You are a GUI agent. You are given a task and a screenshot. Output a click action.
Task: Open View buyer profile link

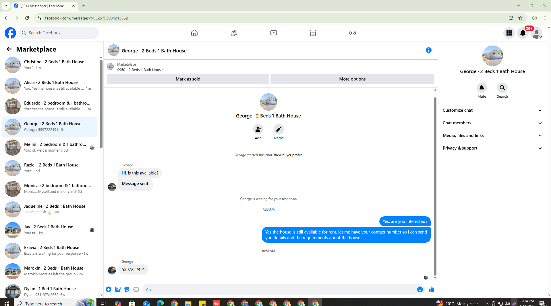click(x=288, y=155)
